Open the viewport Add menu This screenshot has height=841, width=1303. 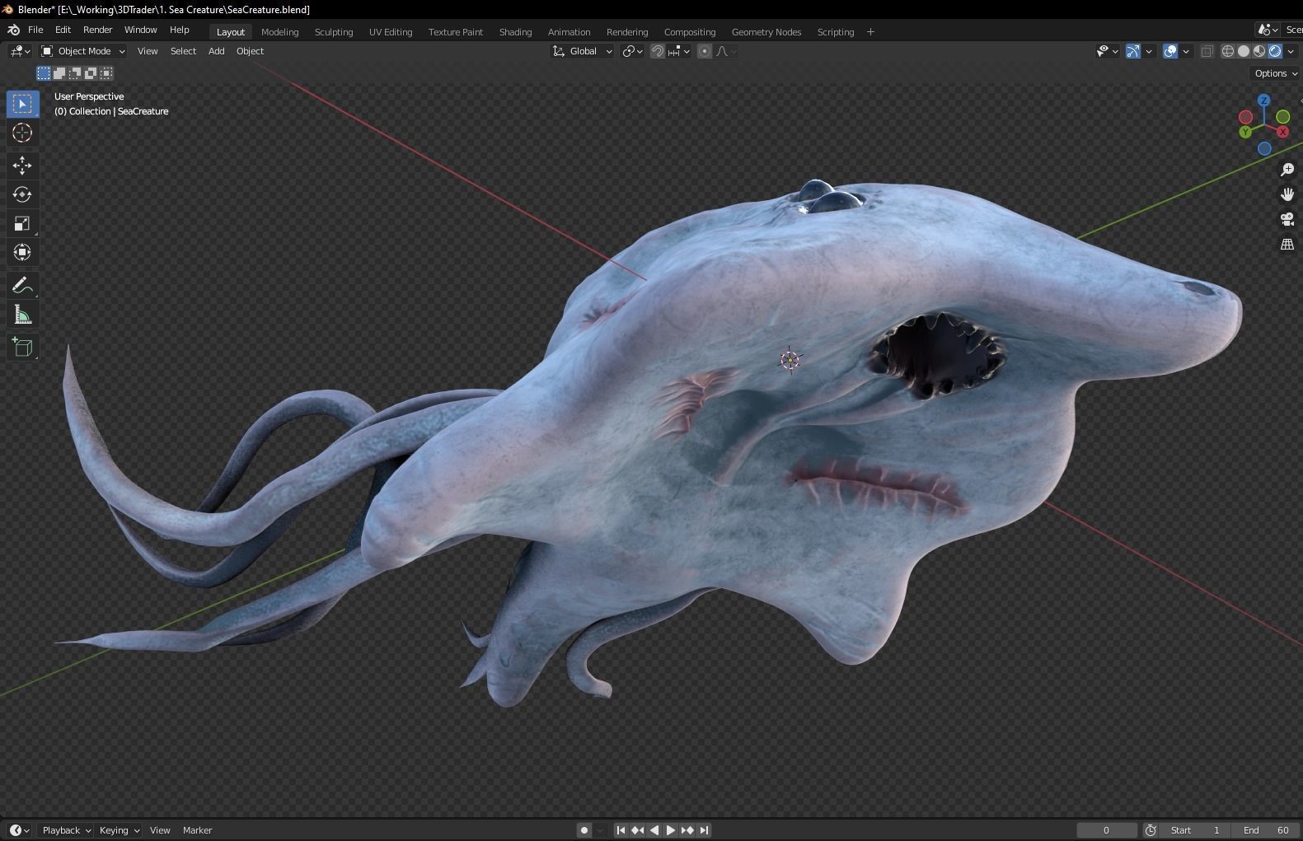pyautogui.click(x=216, y=51)
